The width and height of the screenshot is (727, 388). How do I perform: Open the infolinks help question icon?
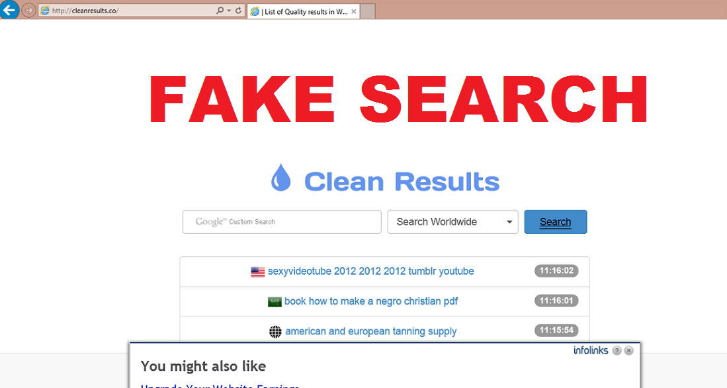pyautogui.click(x=617, y=350)
